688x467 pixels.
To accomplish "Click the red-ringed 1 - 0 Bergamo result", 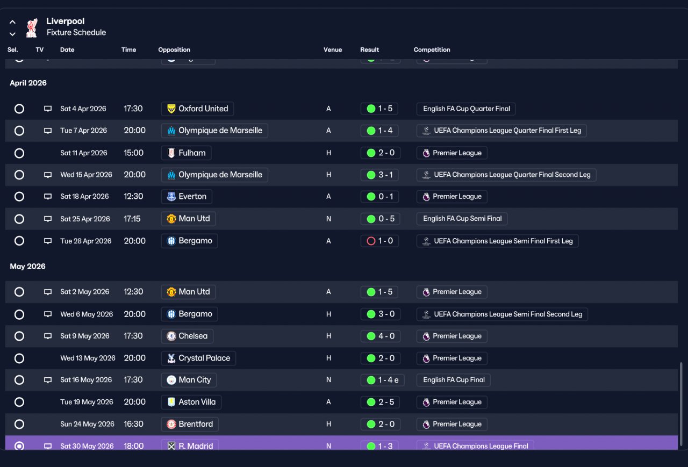I will 379,241.
